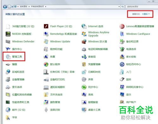Open 疑难解答 link
The image size is (158, 124).
tap(93, 102)
